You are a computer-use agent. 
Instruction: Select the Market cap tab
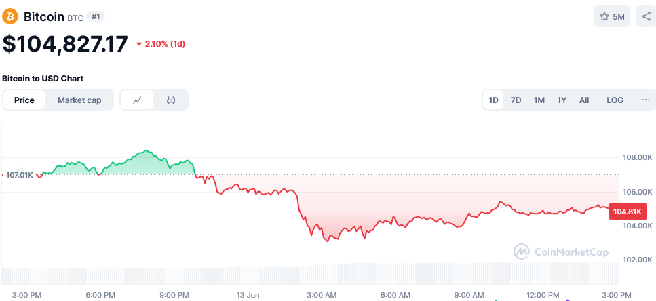click(x=79, y=100)
